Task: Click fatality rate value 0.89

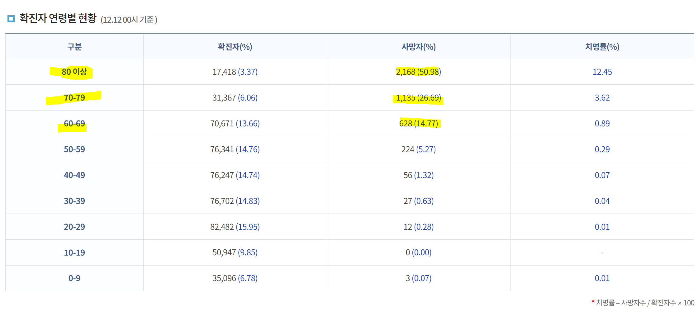Action: [602, 124]
